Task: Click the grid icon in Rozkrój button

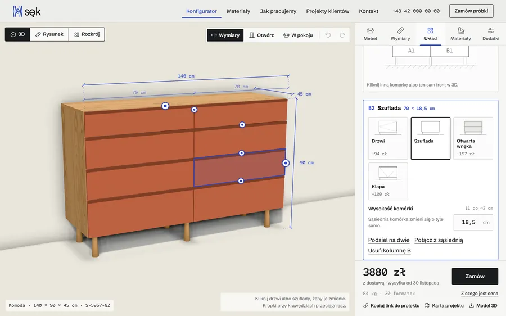Action: pyautogui.click(x=77, y=34)
